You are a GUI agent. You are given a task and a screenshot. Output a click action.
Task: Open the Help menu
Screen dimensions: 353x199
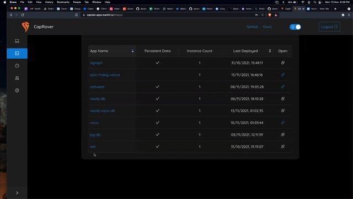(108, 2)
